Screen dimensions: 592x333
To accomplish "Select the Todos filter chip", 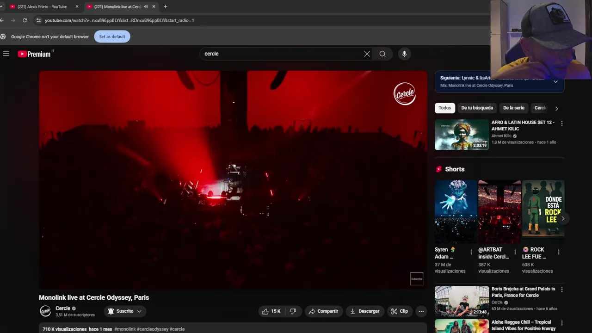I will [445, 108].
